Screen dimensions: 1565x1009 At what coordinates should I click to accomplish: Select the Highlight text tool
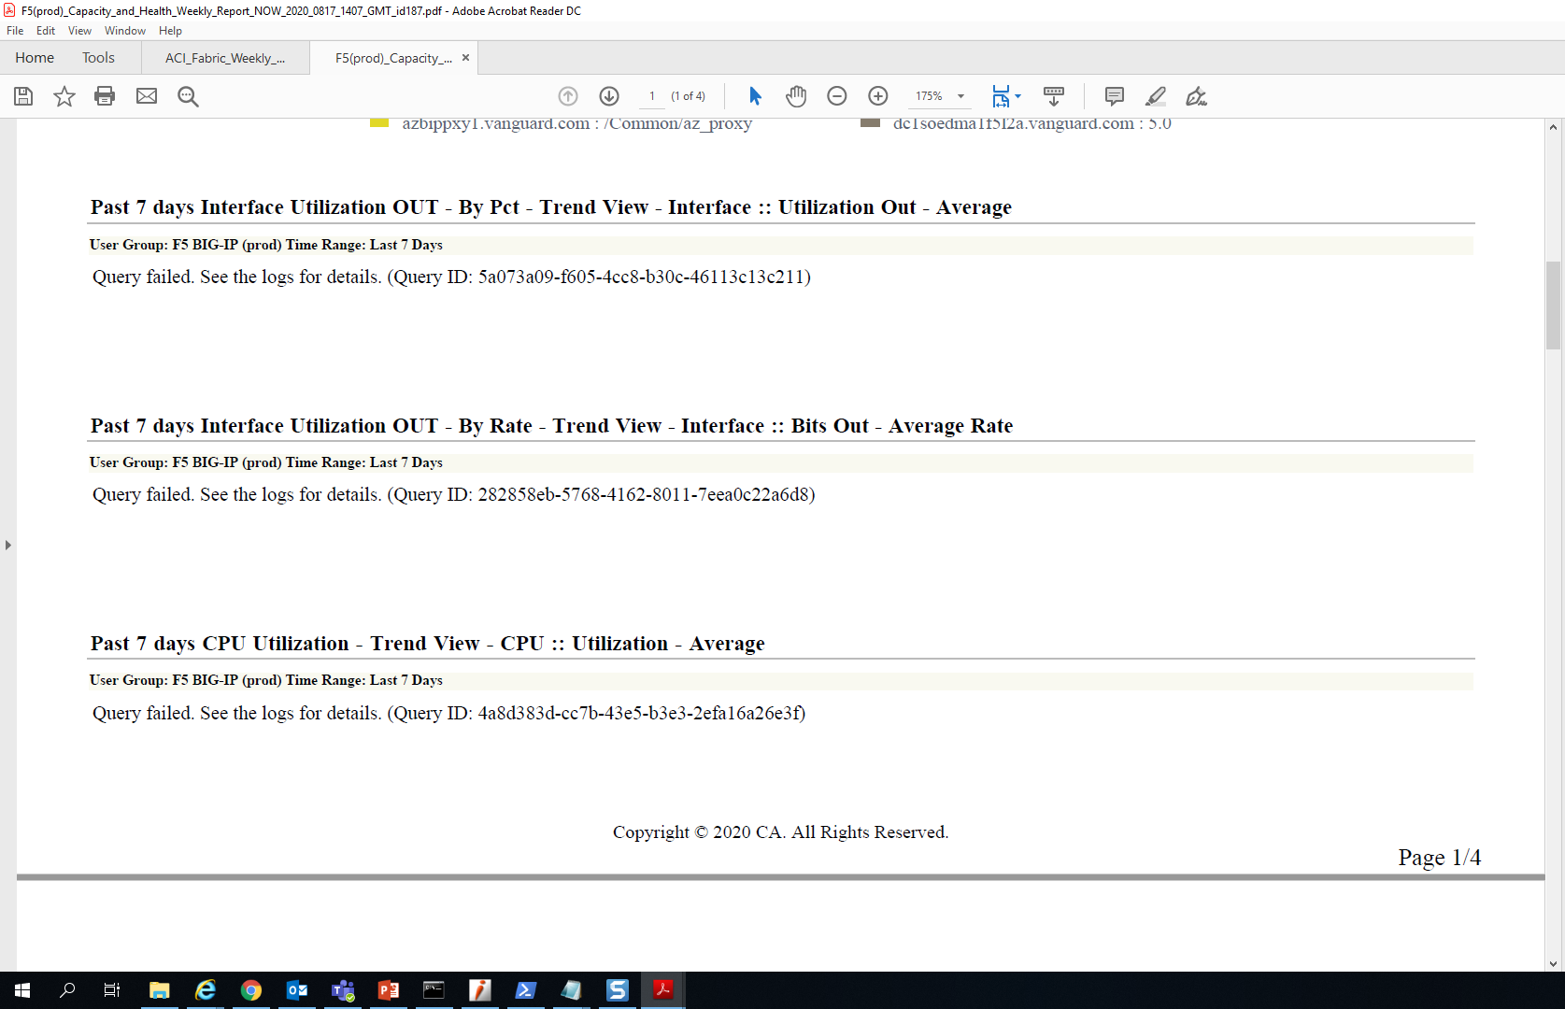pyautogui.click(x=1156, y=96)
